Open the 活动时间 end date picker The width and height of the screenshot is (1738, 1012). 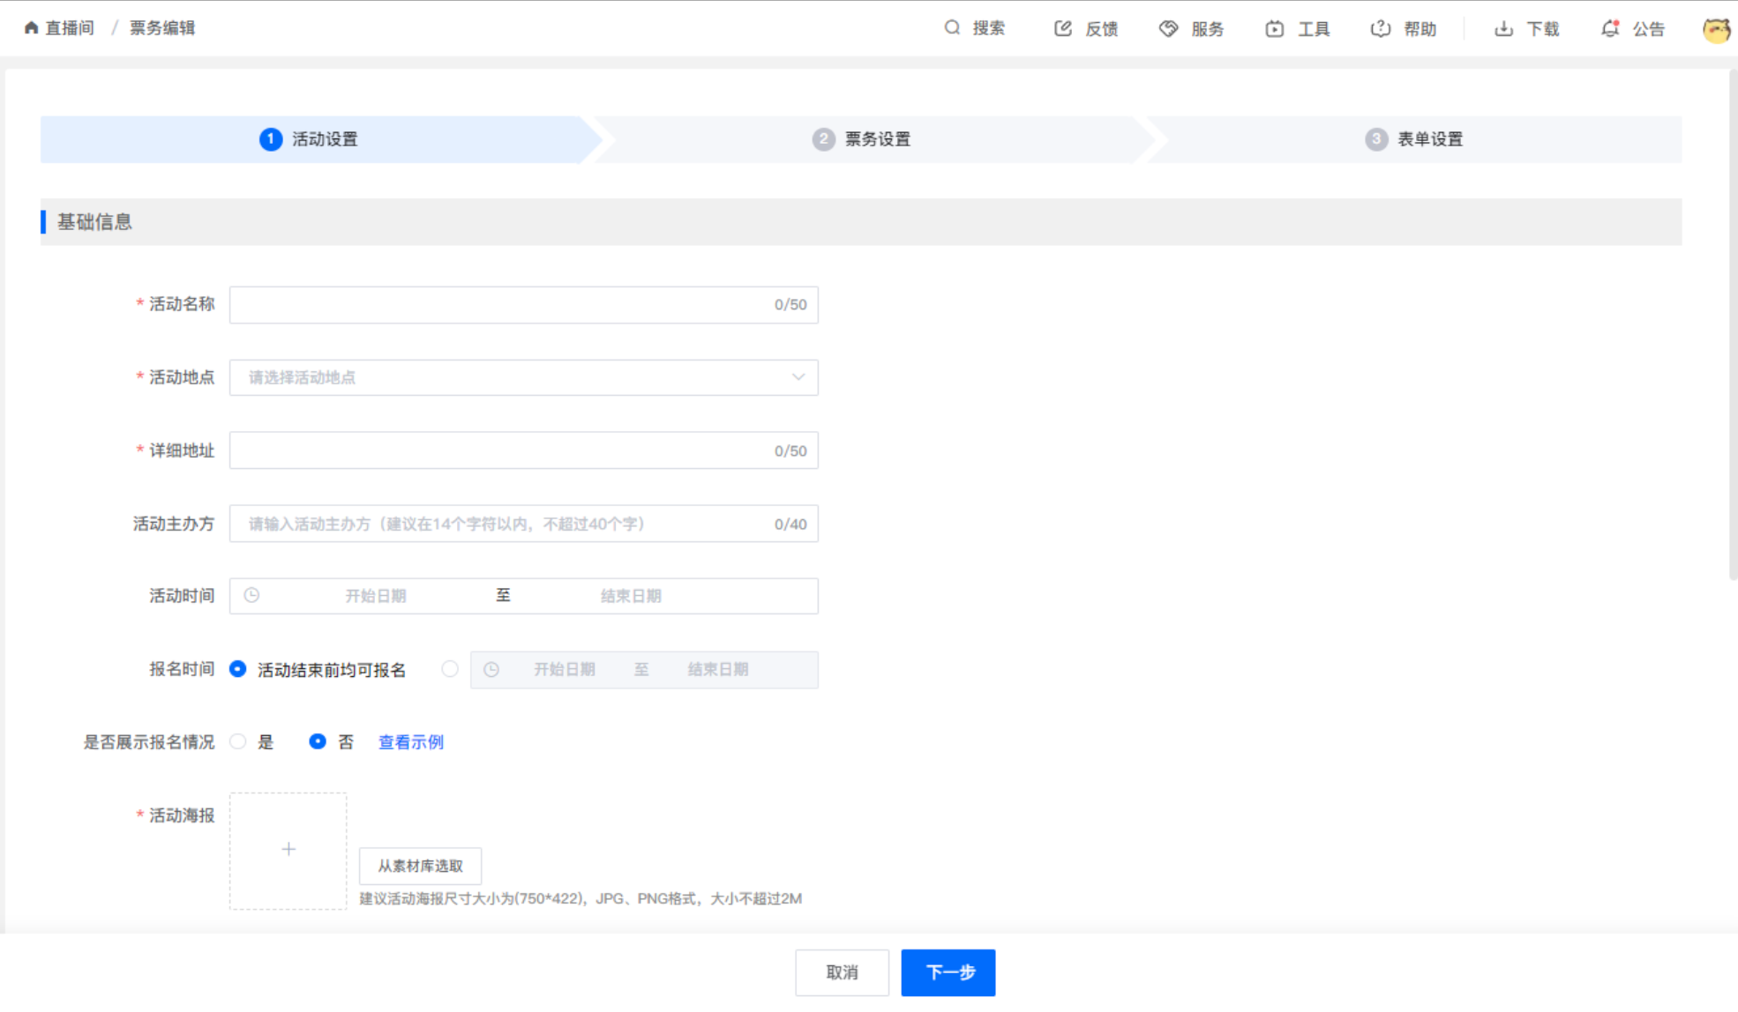coord(631,596)
